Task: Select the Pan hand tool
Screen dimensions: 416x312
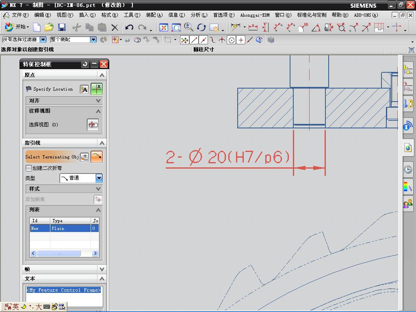Action: pos(214,27)
